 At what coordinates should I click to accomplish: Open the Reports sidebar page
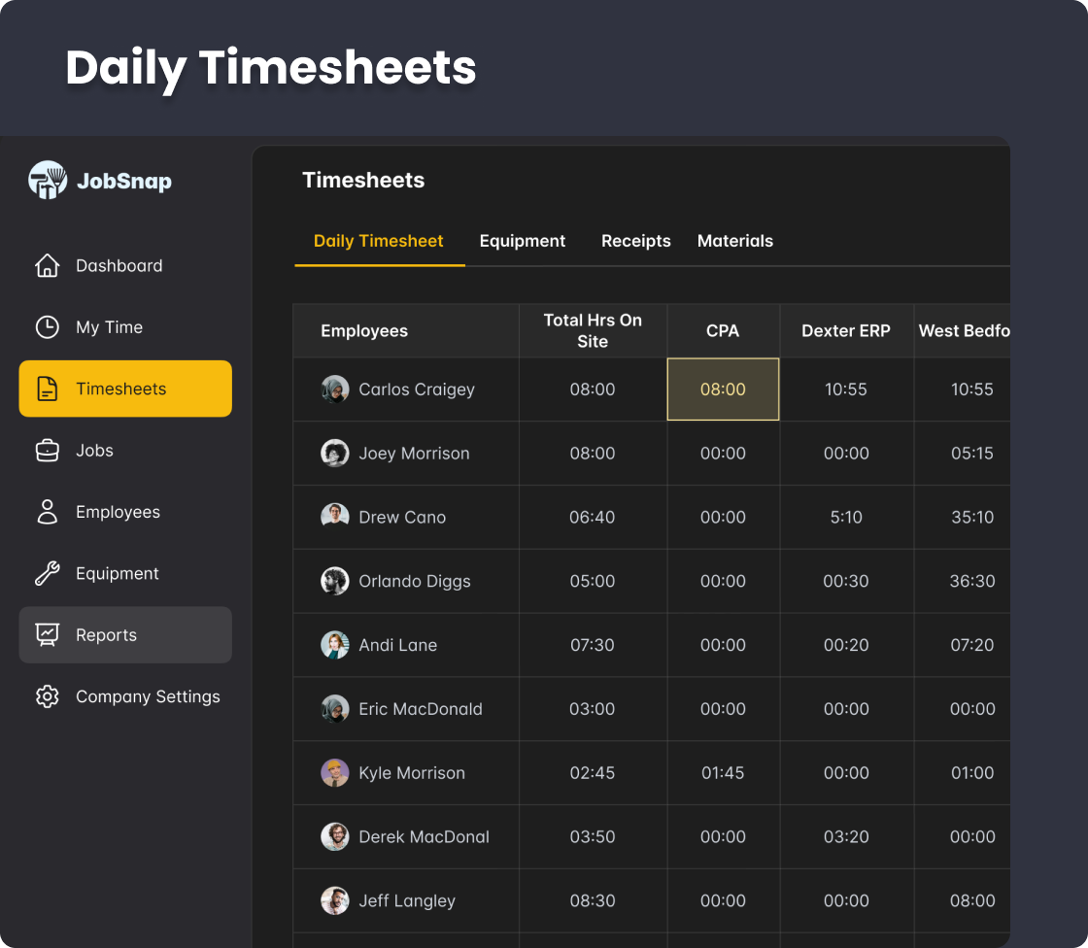[125, 635]
